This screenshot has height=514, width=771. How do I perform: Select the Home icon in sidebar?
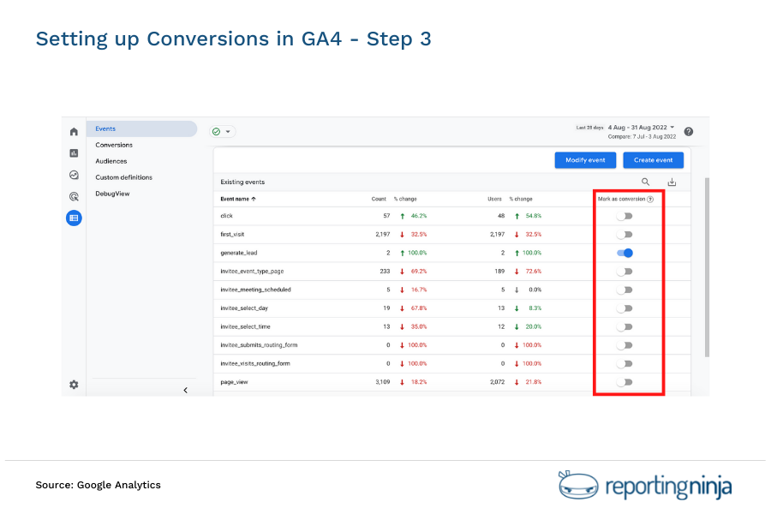pyautogui.click(x=75, y=131)
